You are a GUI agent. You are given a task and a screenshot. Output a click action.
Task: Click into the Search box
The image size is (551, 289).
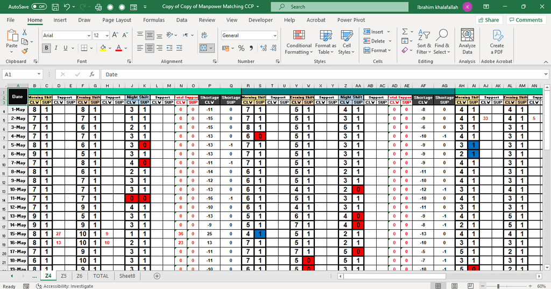(x=323, y=6)
